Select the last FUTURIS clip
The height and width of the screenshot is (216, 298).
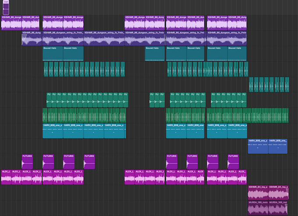click(233, 162)
